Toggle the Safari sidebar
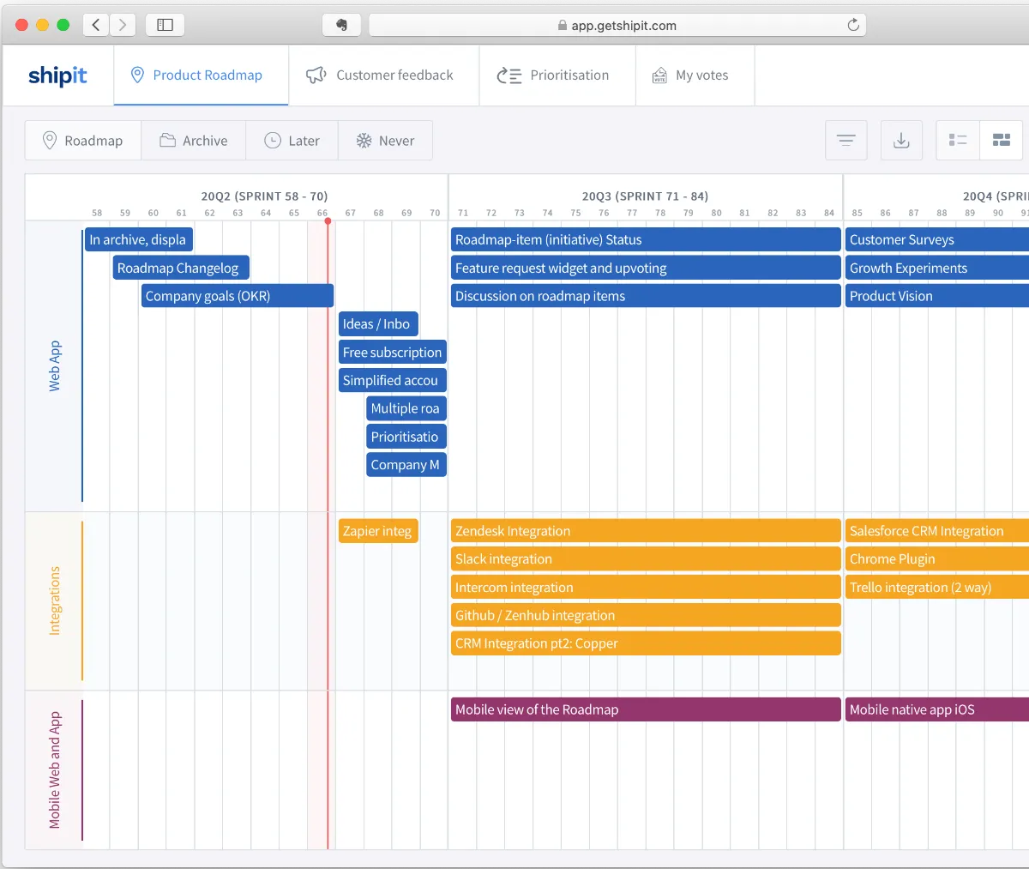 [x=164, y=24]
